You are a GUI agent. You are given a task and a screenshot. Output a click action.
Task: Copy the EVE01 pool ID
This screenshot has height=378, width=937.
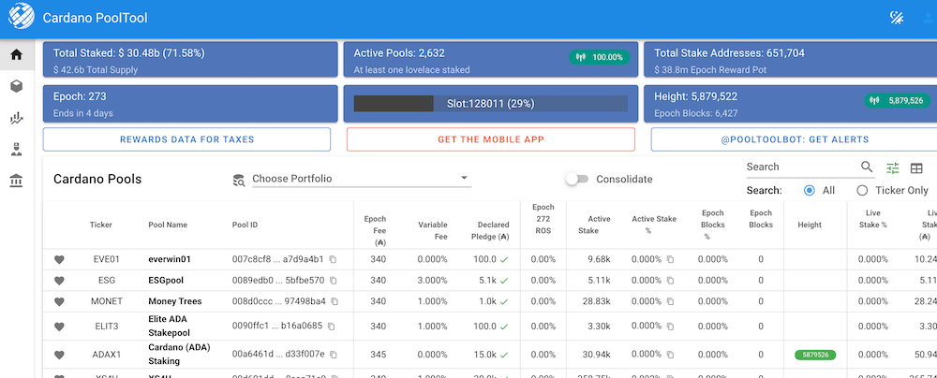click(334, 260)
